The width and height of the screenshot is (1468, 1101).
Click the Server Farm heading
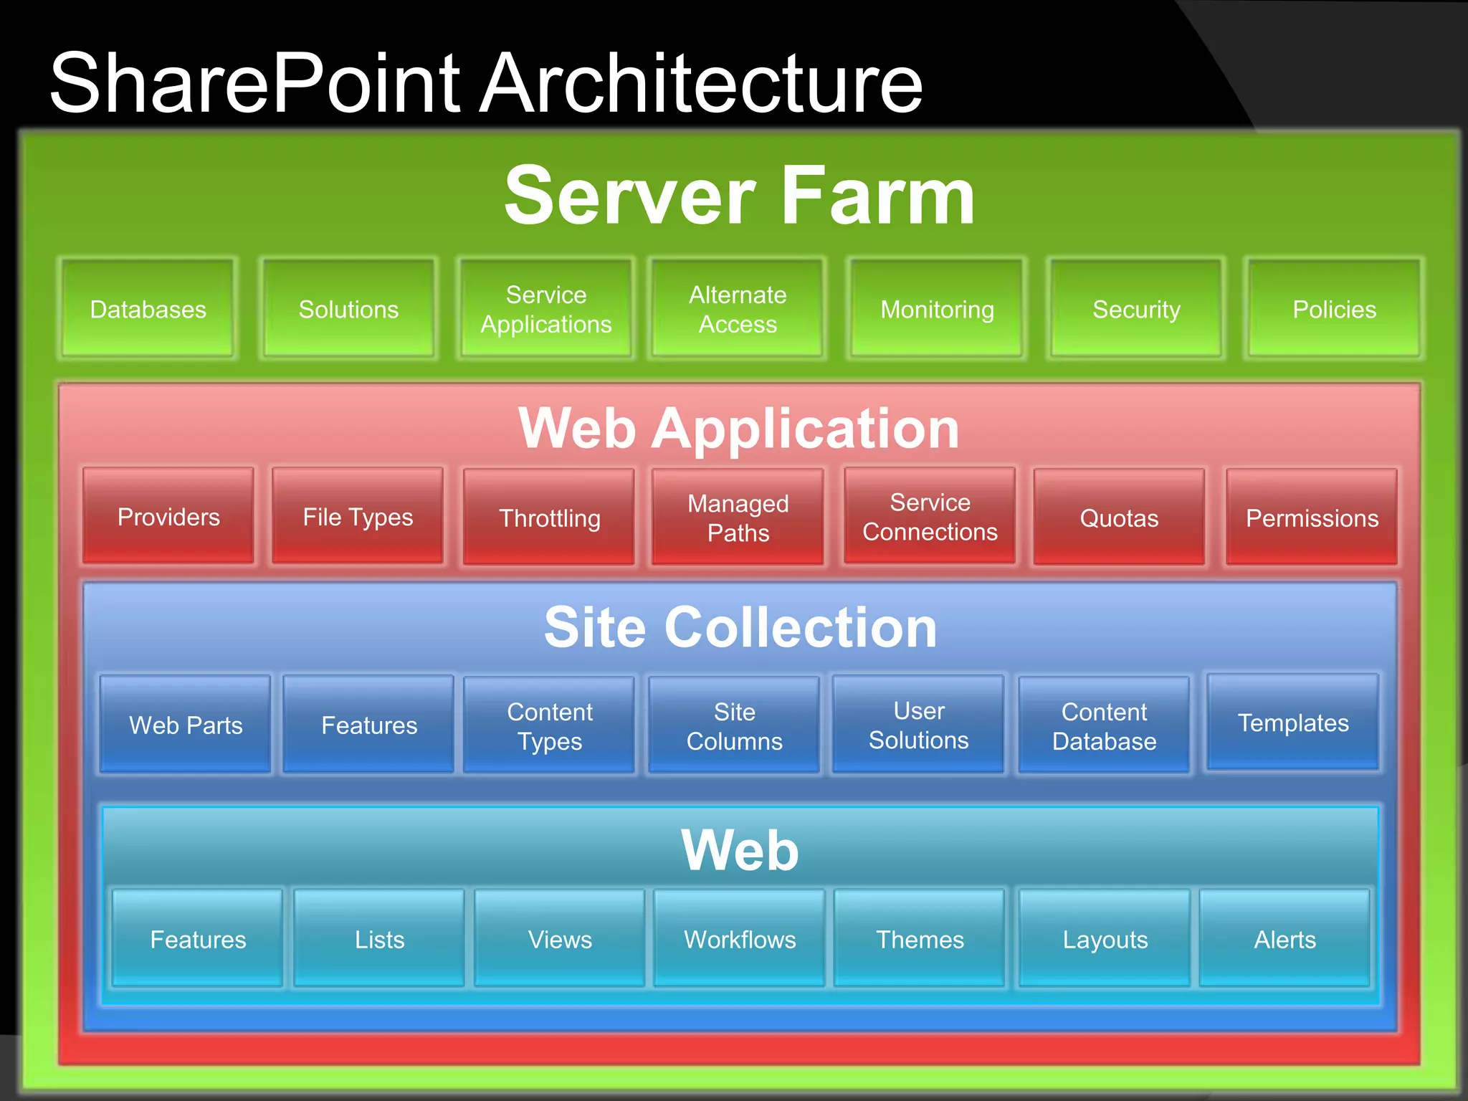739,195
